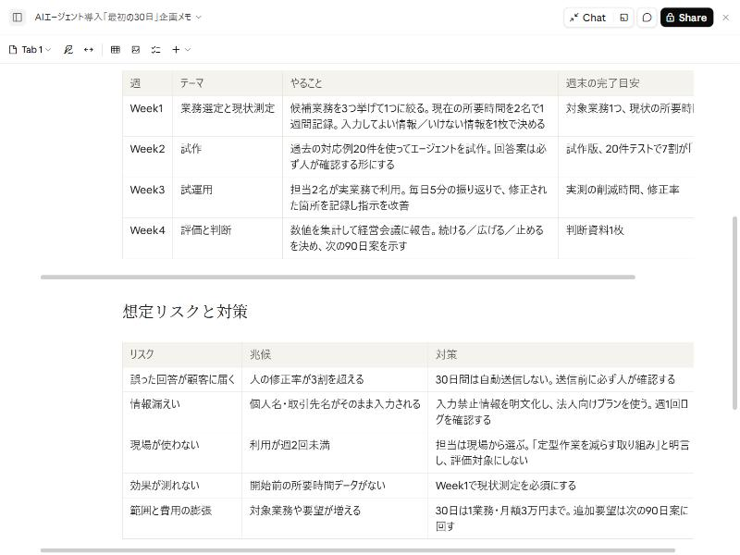This screenshot has width=740, height=555.
Task: Click the Week3 cell '担当2名が実業務で利用…'
Action: tap(420, 197)
